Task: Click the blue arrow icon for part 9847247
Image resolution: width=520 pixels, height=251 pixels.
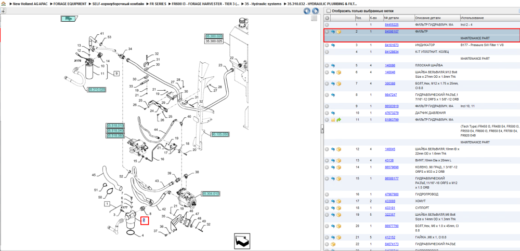Action: [x=333, y=95]
